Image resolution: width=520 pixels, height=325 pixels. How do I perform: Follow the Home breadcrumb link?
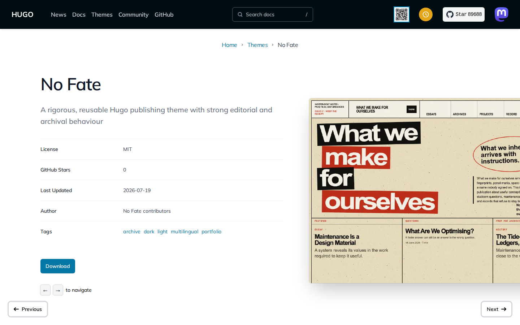229,45
